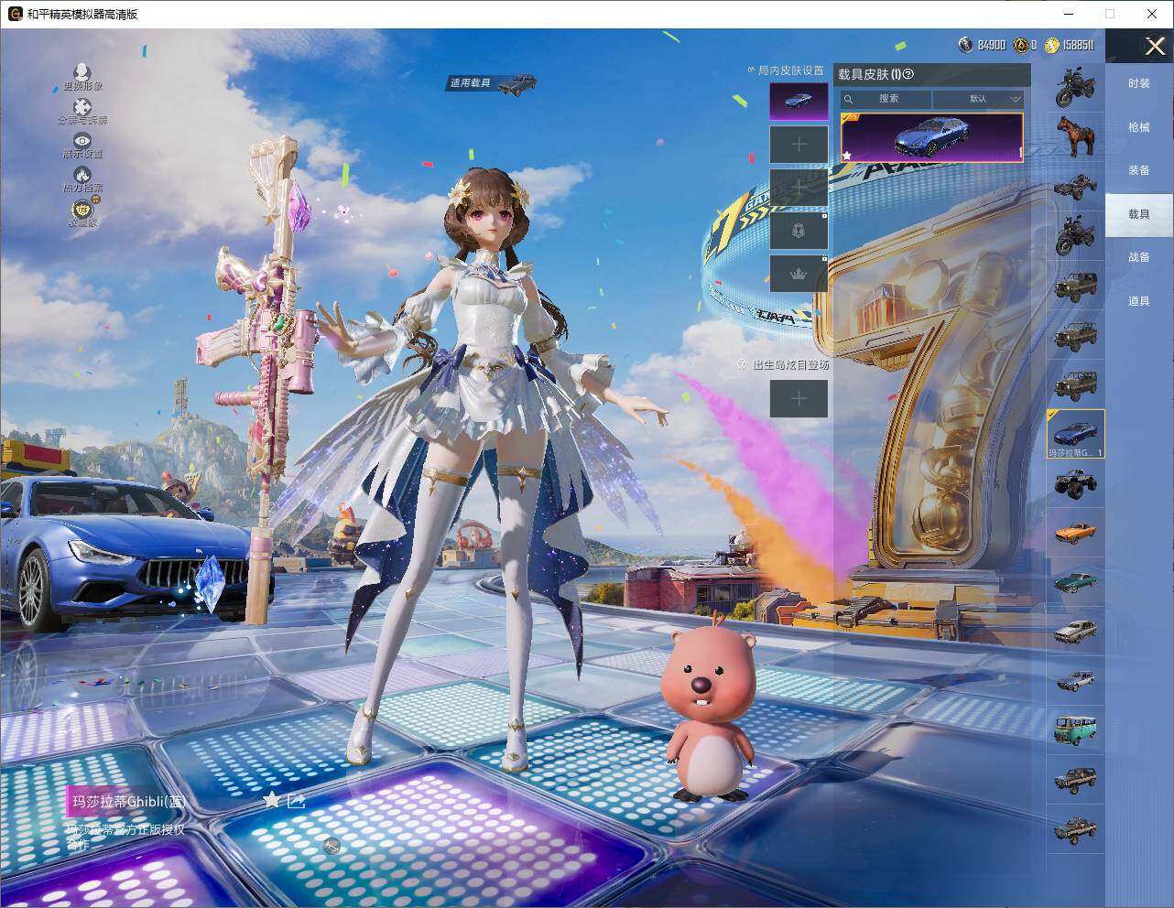Image resolution: width=1174 pixels, height=908 pixels.
Task: Click the locked badge emblem slot
Action: (x=799, y=231)
